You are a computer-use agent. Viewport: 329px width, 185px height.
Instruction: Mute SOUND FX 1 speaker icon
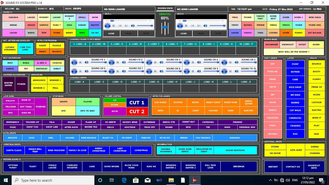[86, 62]
